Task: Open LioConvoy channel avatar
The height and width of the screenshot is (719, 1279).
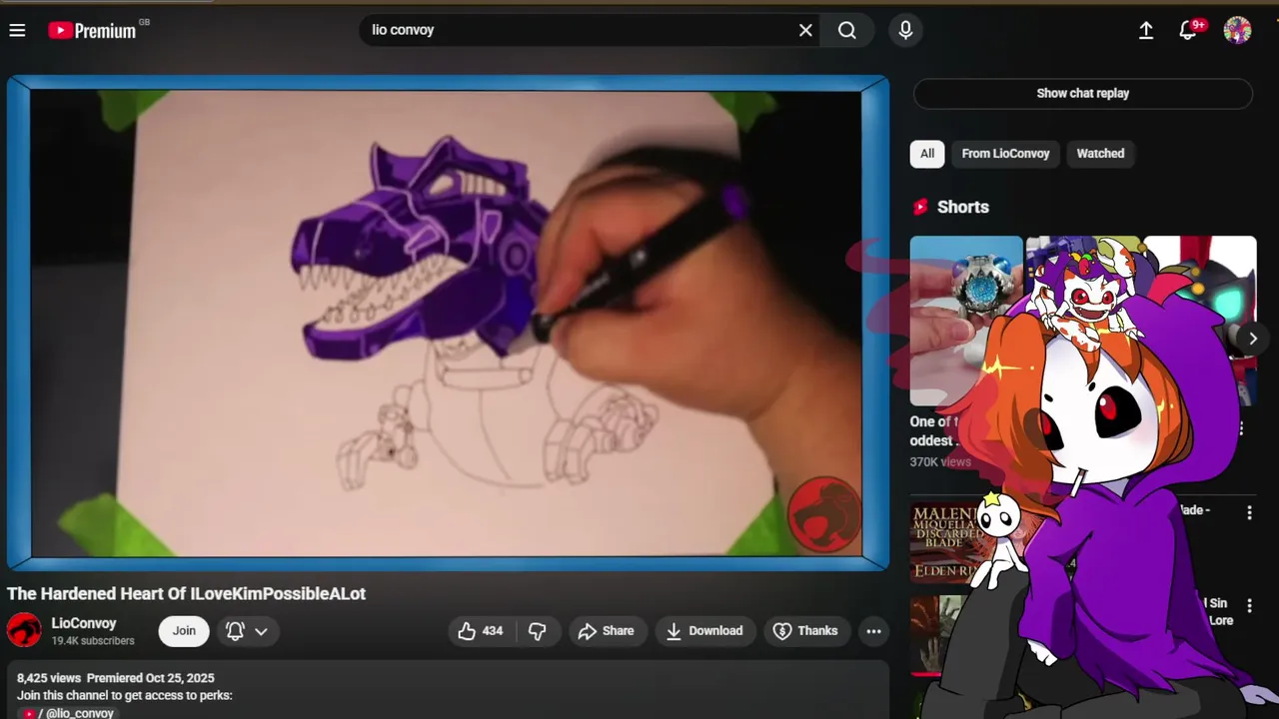Action: pyautogui.click(x=24, y=631)
